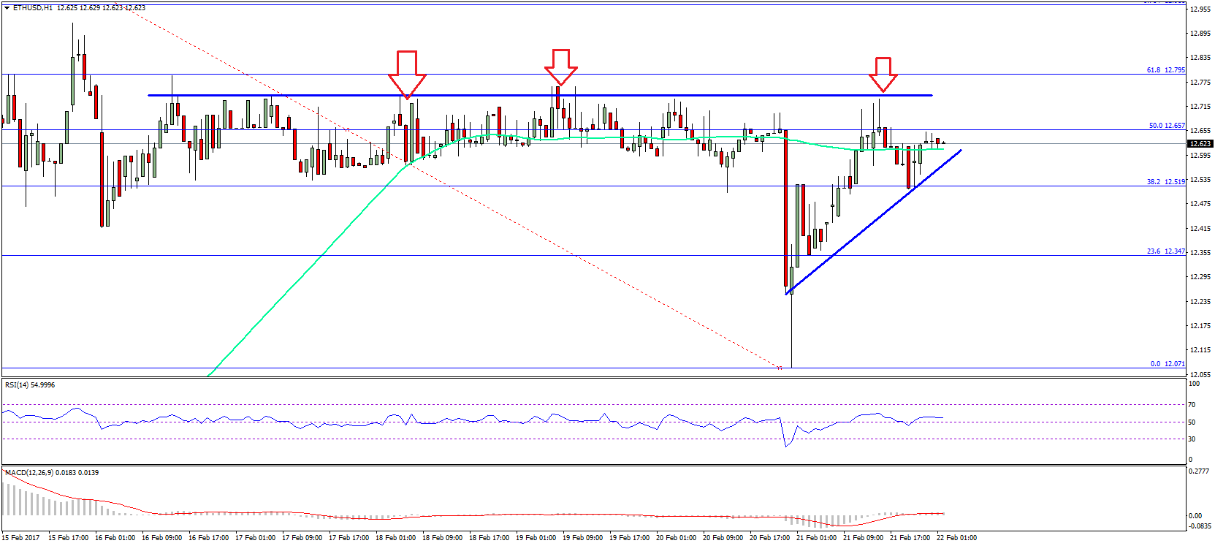Click 12.175 on the price axis
This screenshot has height=546, width=1215.
(x=1200, y=326)
